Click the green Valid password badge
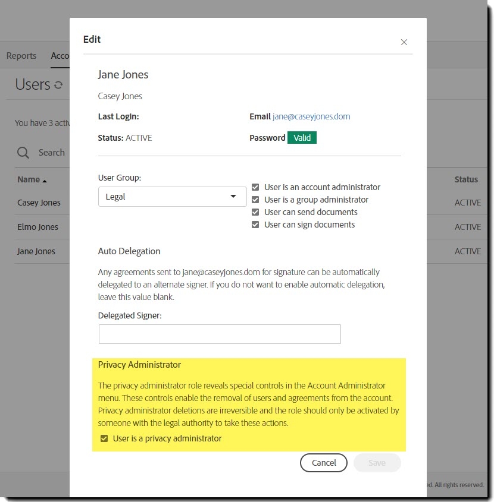The width and height of the screenshot is (494, 502). click(x=302, y=137)
